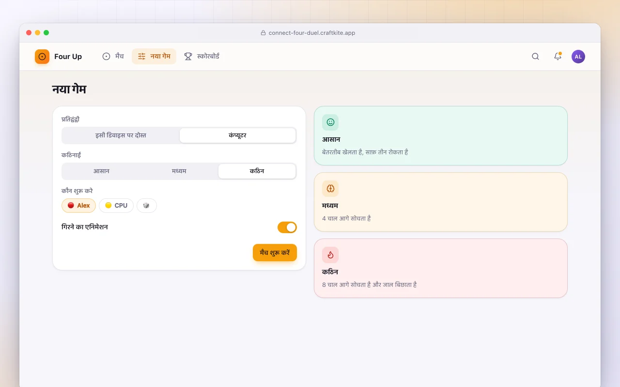
Task: Click the नया गेम page heading
Action: [x=69, y=89]
